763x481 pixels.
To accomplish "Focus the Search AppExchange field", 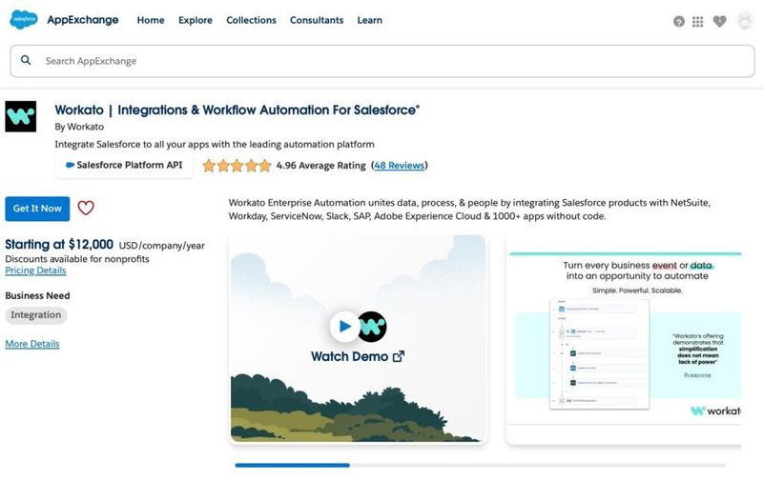I will [382, 61].
